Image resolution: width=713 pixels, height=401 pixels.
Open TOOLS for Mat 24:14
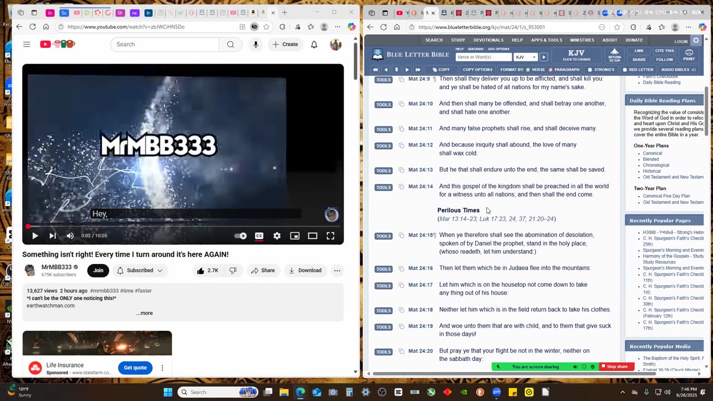[383, 188]
